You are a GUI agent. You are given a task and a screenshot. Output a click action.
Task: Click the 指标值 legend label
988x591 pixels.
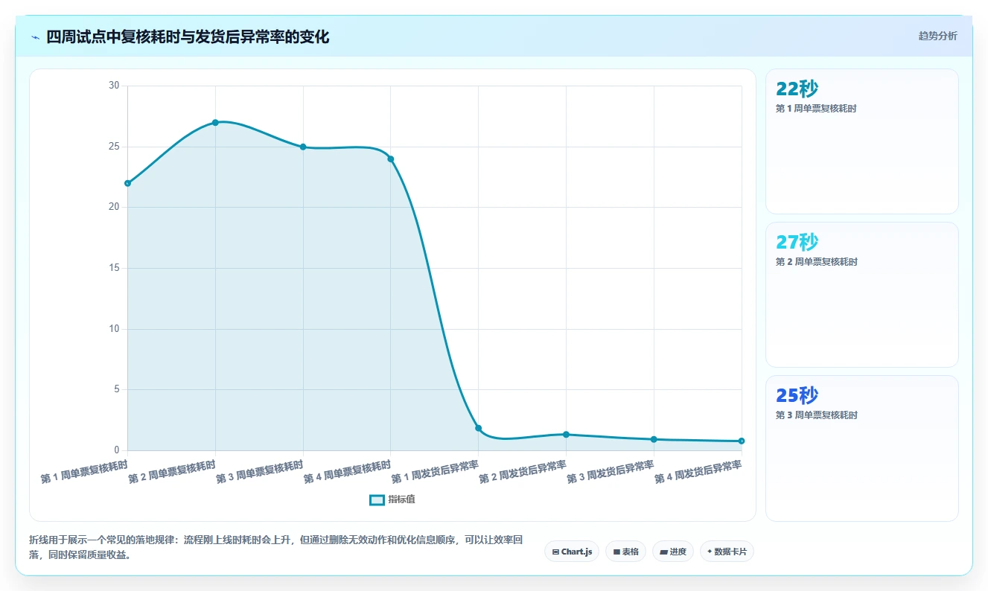(x=401, y=499)
